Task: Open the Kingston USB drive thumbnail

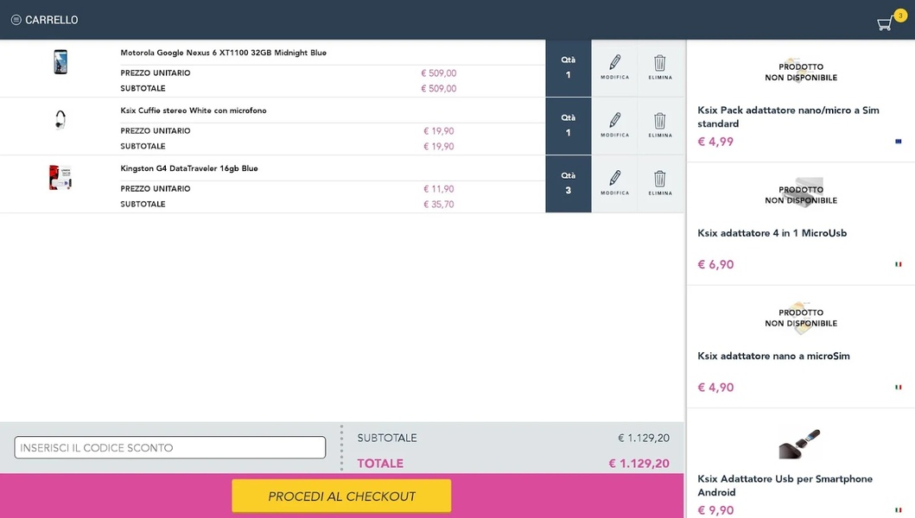Action: pyautogui.click(x=60, y=177)
